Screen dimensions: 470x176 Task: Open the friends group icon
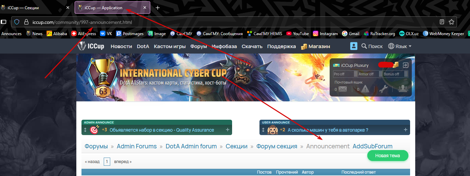(x=403, y=89)
